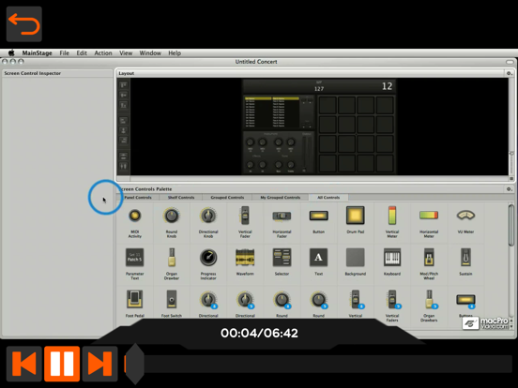Viewport: 518px width, 388px height.
Task: Open the MainStage application menu
Action: [x=37, y=52]
